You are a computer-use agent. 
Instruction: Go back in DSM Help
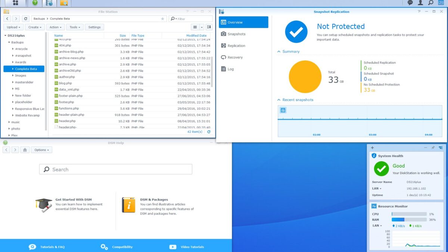click(x=6, y=150)
